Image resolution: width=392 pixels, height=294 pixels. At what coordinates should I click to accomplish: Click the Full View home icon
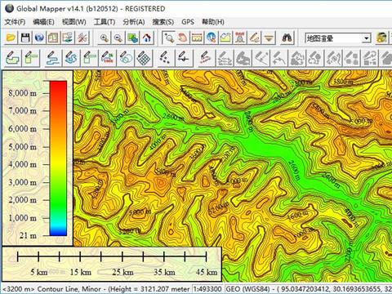pyautogui.click(x=147, y=38)
